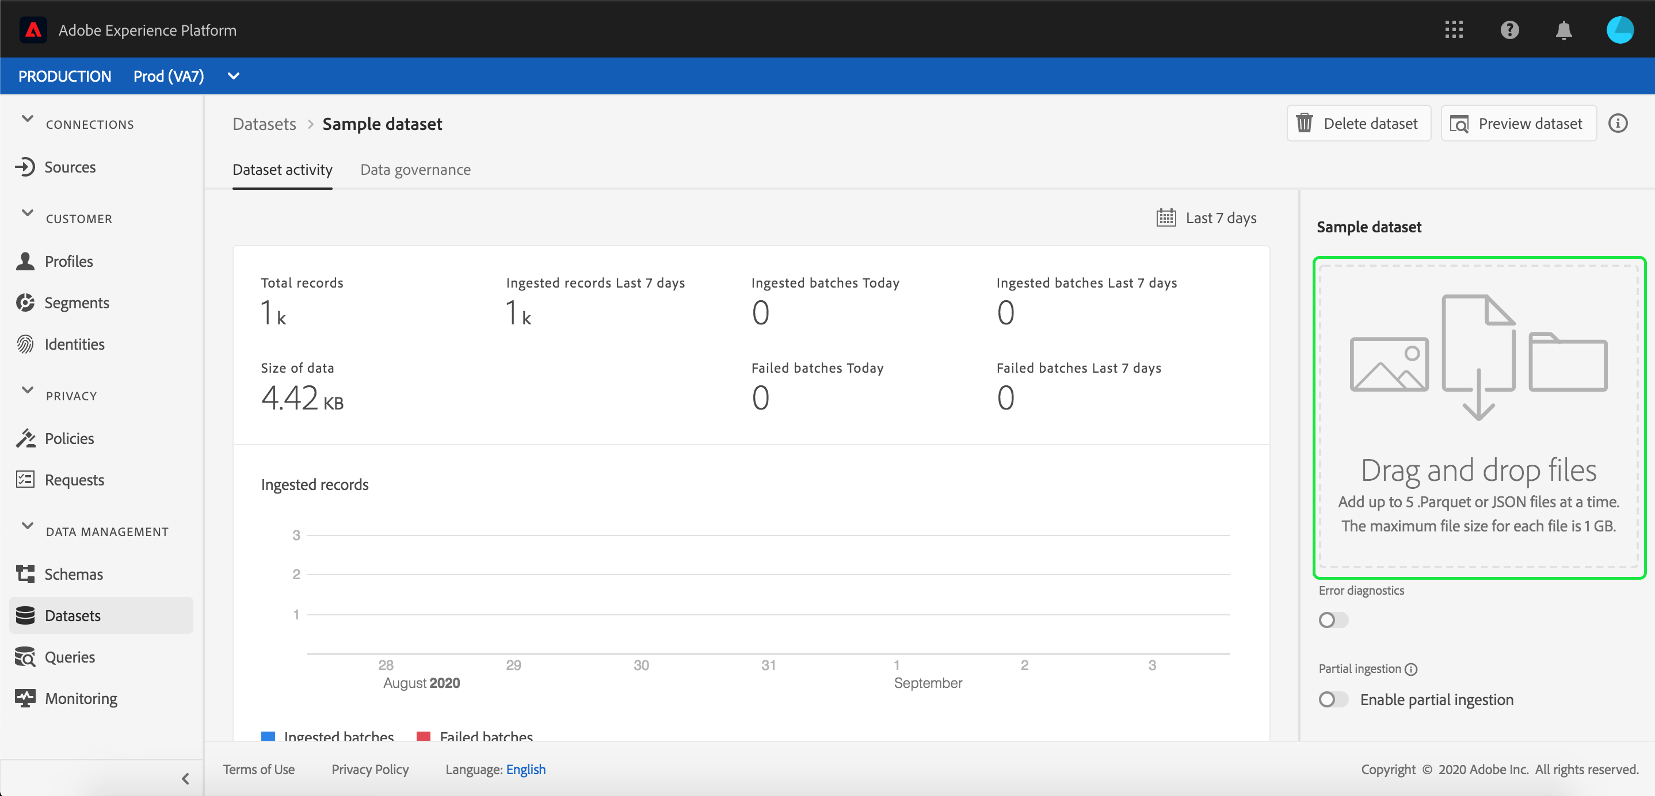Viewport: 1655px width, 796px height.
Task: Open Queries from the sidebar
Action: pyautogui.click(x=70, y=657)
